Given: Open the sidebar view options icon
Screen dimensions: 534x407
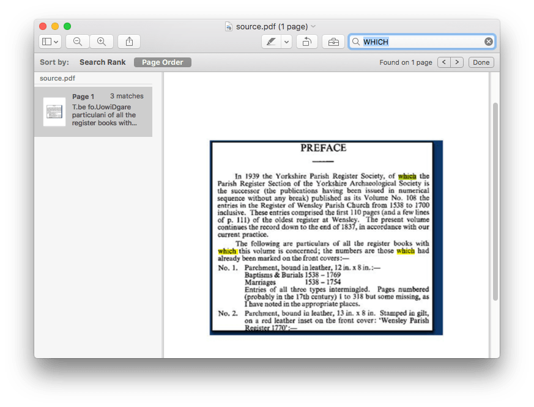Looking at the screenshot, I should coord(48,41).
